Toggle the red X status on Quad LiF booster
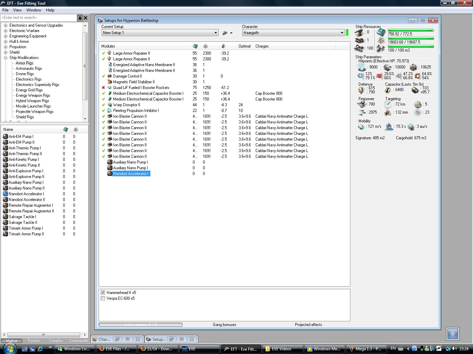The height and width of the screenshot is (354, 473). [x=103, y=88]
